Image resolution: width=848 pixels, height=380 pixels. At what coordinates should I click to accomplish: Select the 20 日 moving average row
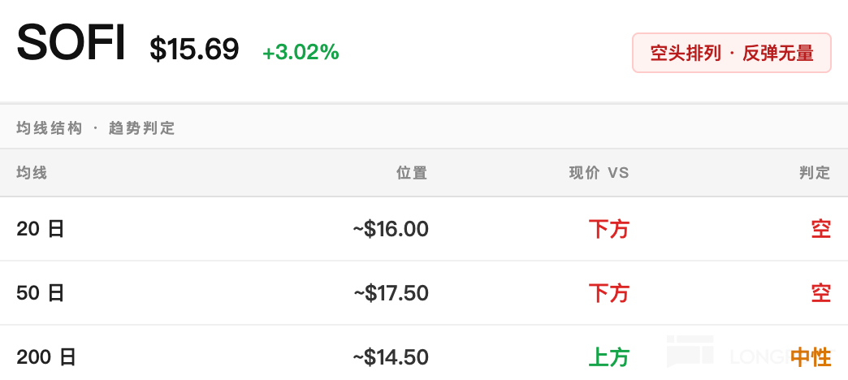click(x=424, y=229)
